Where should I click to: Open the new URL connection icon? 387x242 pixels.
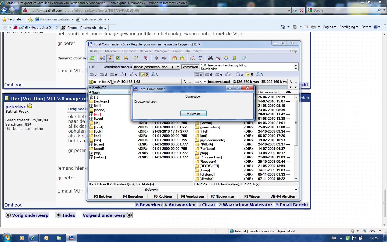(x=200, y=58)
